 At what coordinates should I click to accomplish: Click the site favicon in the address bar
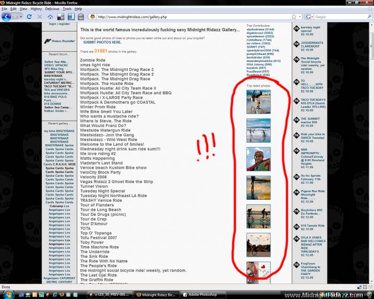click(x=92, y=17)
